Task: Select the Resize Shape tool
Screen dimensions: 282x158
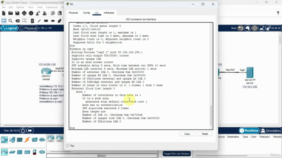Action: click(24, 21)
